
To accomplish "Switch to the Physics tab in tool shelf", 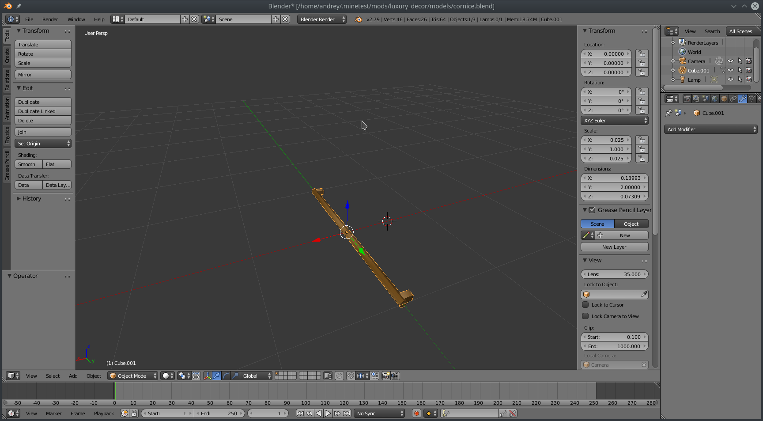I will coord(7,135).
